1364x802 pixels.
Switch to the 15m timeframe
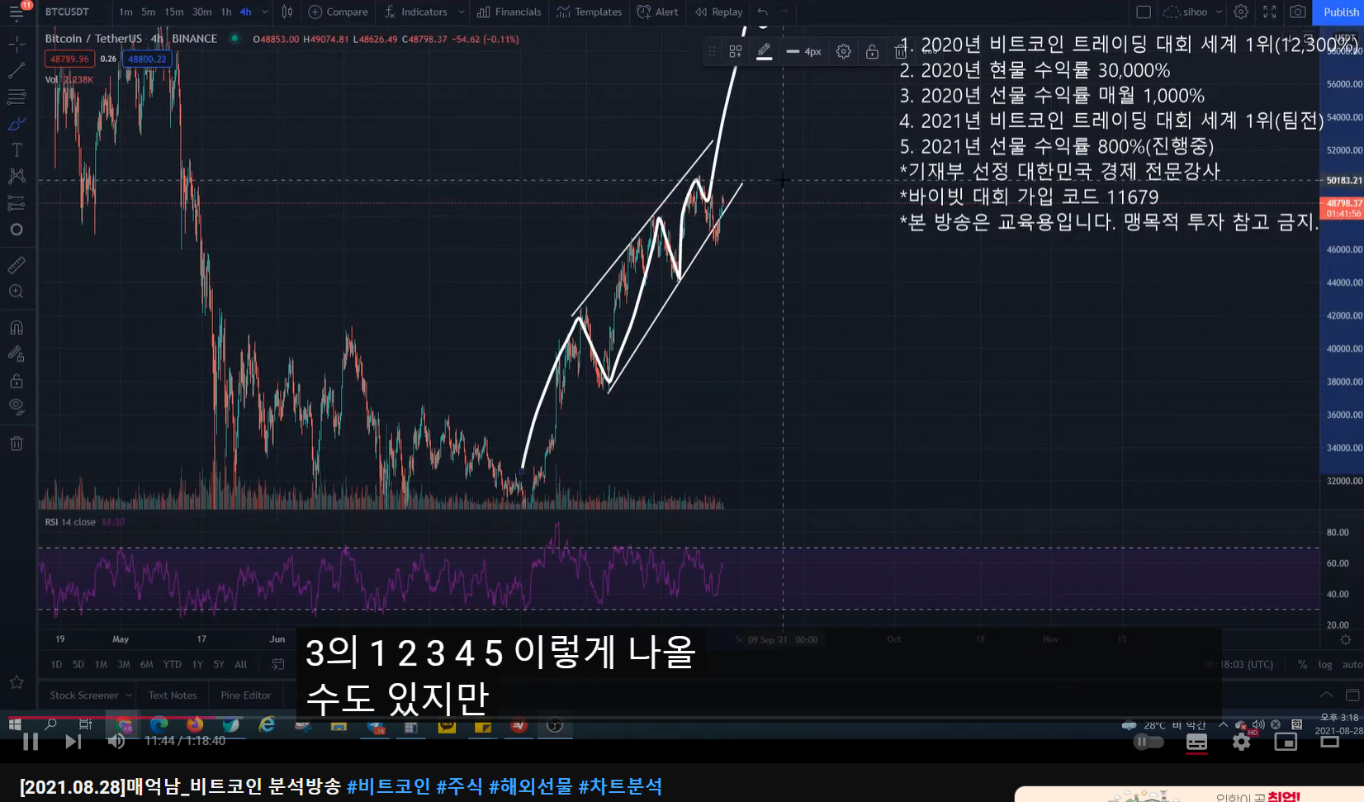174,12
